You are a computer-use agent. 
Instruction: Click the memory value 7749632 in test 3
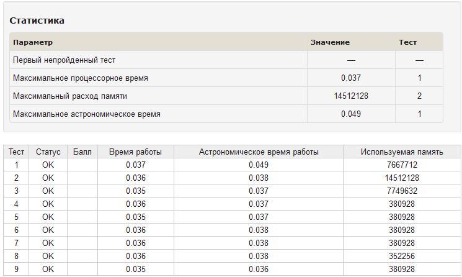402,191
